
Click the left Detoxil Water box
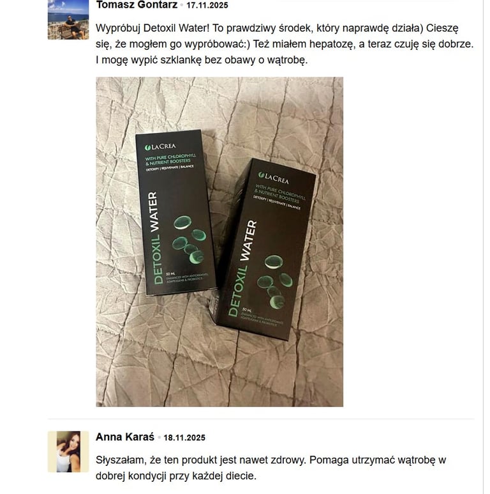click(x=176, y=213)
